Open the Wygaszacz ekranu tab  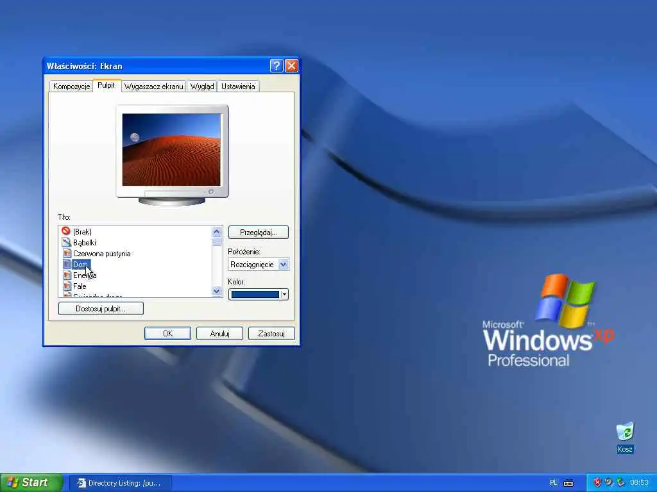click(x=154, y=86)
